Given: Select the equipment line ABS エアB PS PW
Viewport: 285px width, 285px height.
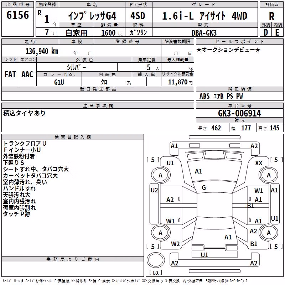Looking at the screenshot, I should point(221,96).
